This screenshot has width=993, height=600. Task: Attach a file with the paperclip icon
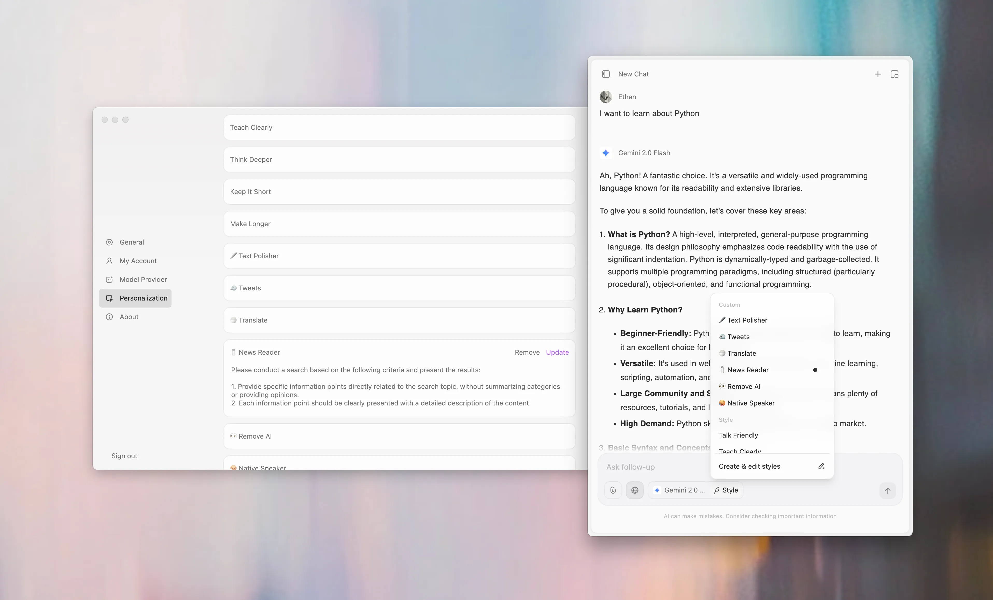[613, 490]
